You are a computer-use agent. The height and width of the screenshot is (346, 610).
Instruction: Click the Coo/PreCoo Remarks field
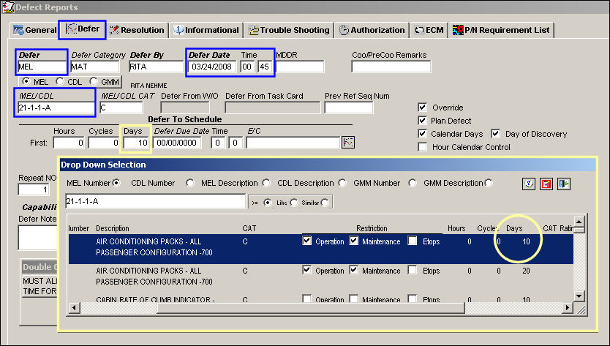391,67
